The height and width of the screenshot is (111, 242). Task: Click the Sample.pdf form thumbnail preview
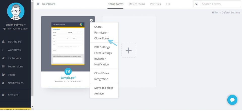(68, 44)
